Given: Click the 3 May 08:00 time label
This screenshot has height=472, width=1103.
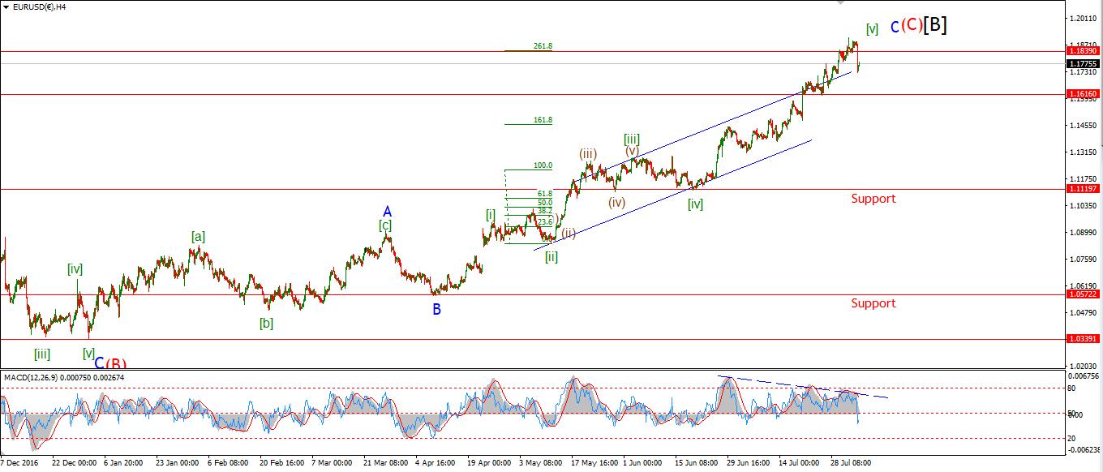Looking at the screenshot, I should [x=541, y=463].
